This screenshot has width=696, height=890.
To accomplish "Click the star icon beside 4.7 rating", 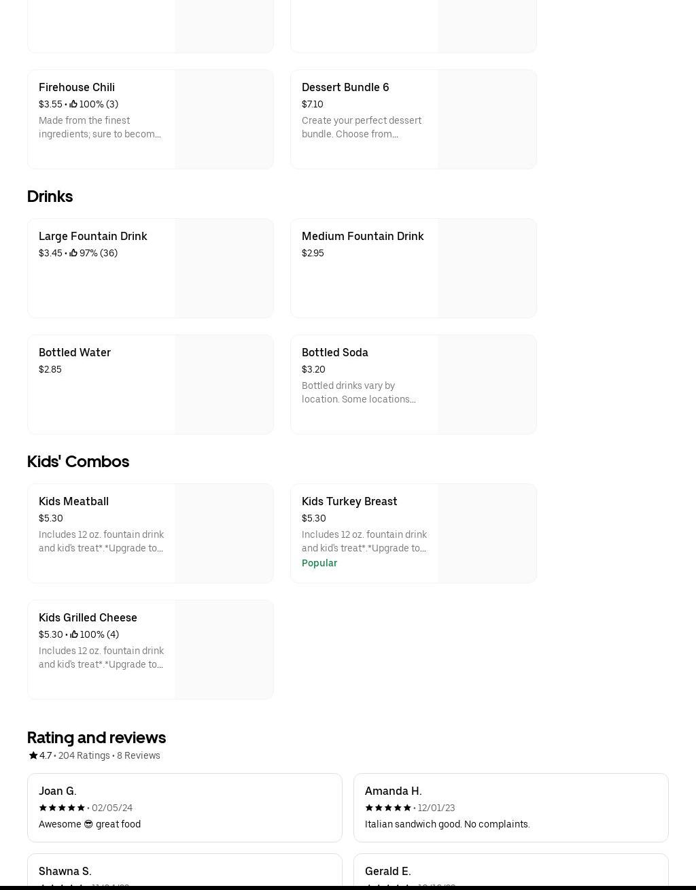I will tap(33, 755).
